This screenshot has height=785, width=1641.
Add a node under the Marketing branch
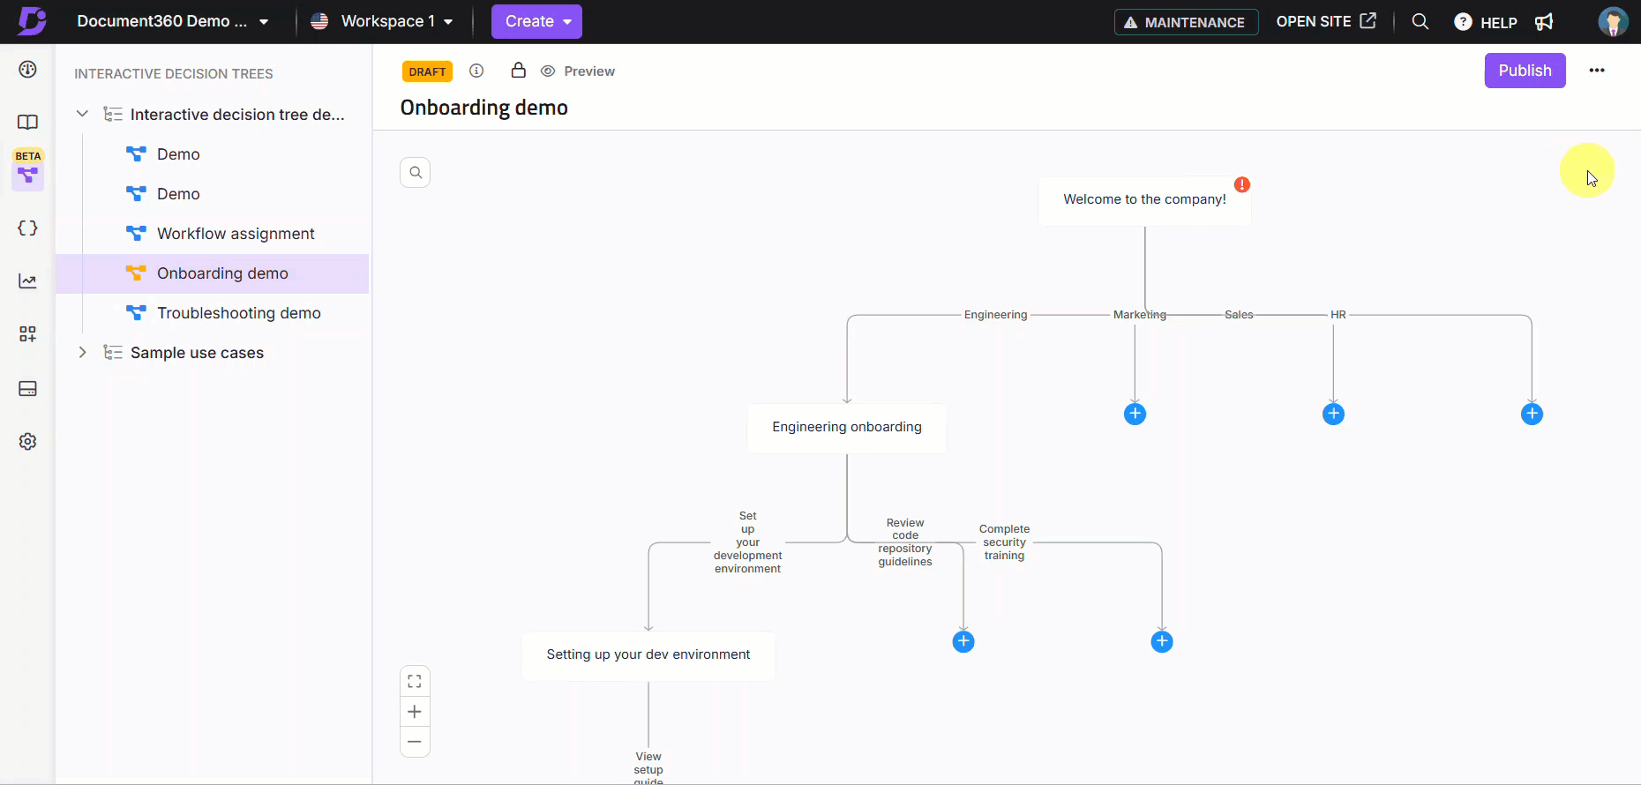[1135, 414]
